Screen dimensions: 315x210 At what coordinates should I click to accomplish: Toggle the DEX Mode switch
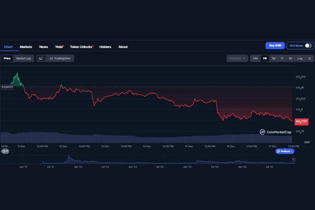tap(308, 46)
